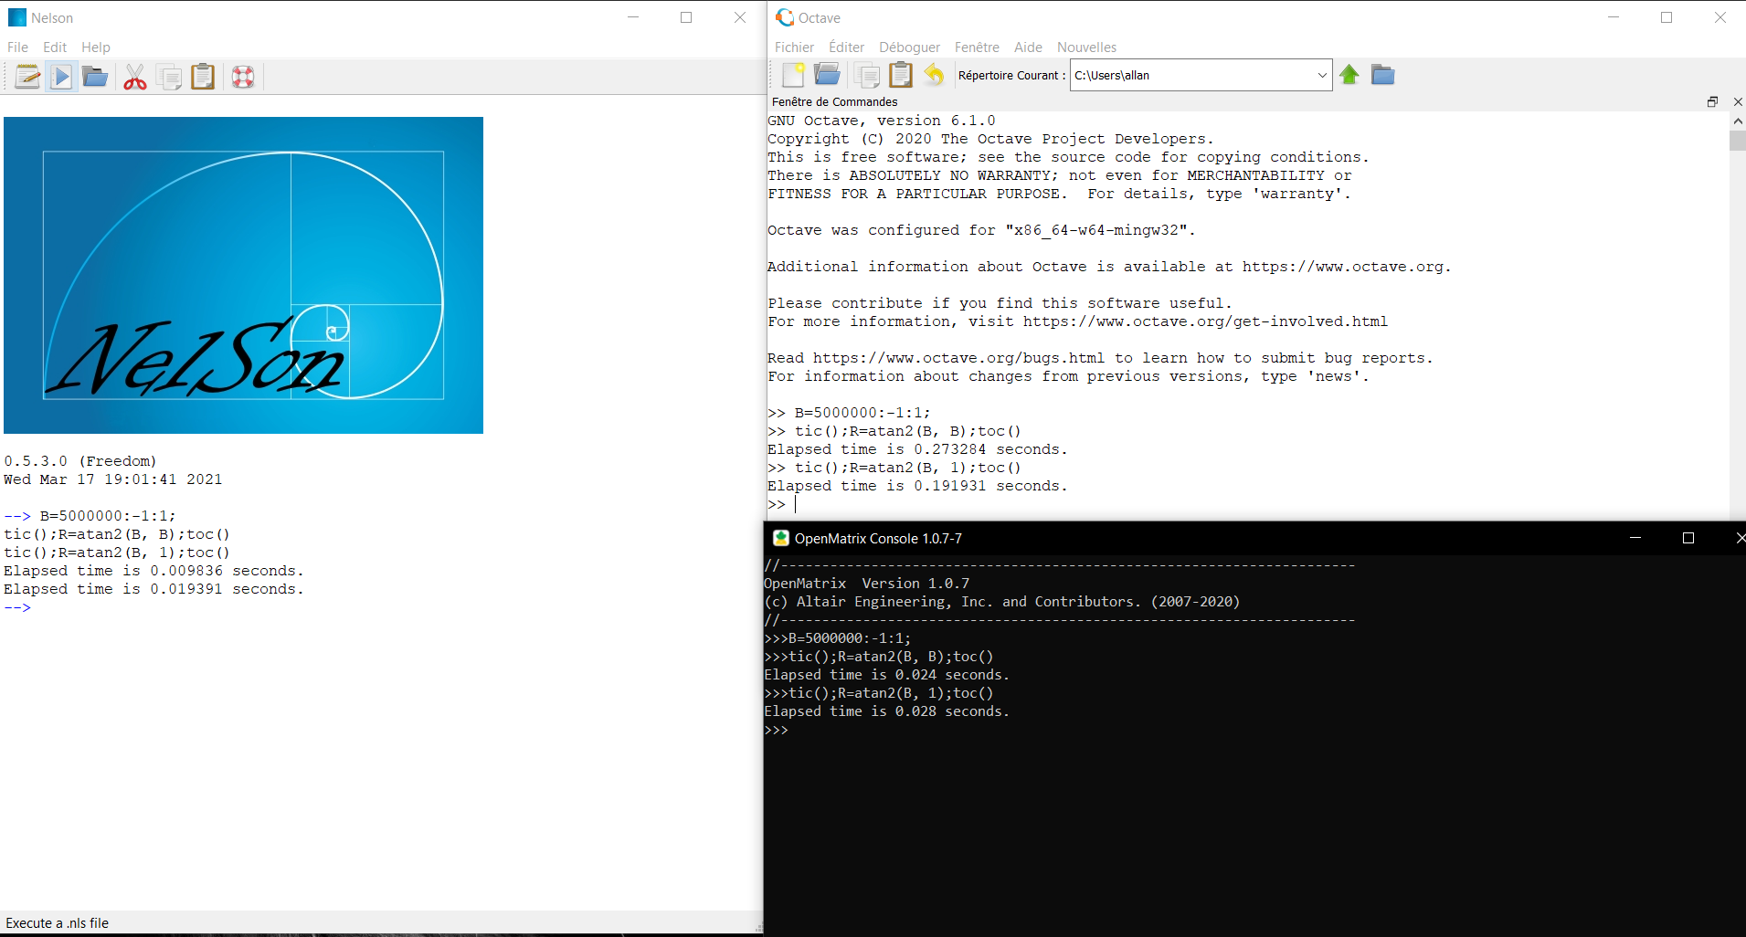Click the Nelson window title icon
Viewport: 1746px width, 937px height.
(16, 17)
